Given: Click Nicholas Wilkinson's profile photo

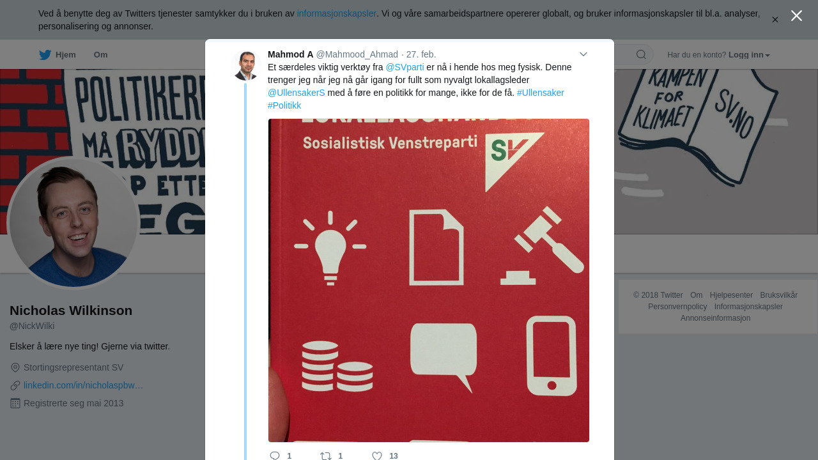Looking at the screenshot, I should (73, 222).
